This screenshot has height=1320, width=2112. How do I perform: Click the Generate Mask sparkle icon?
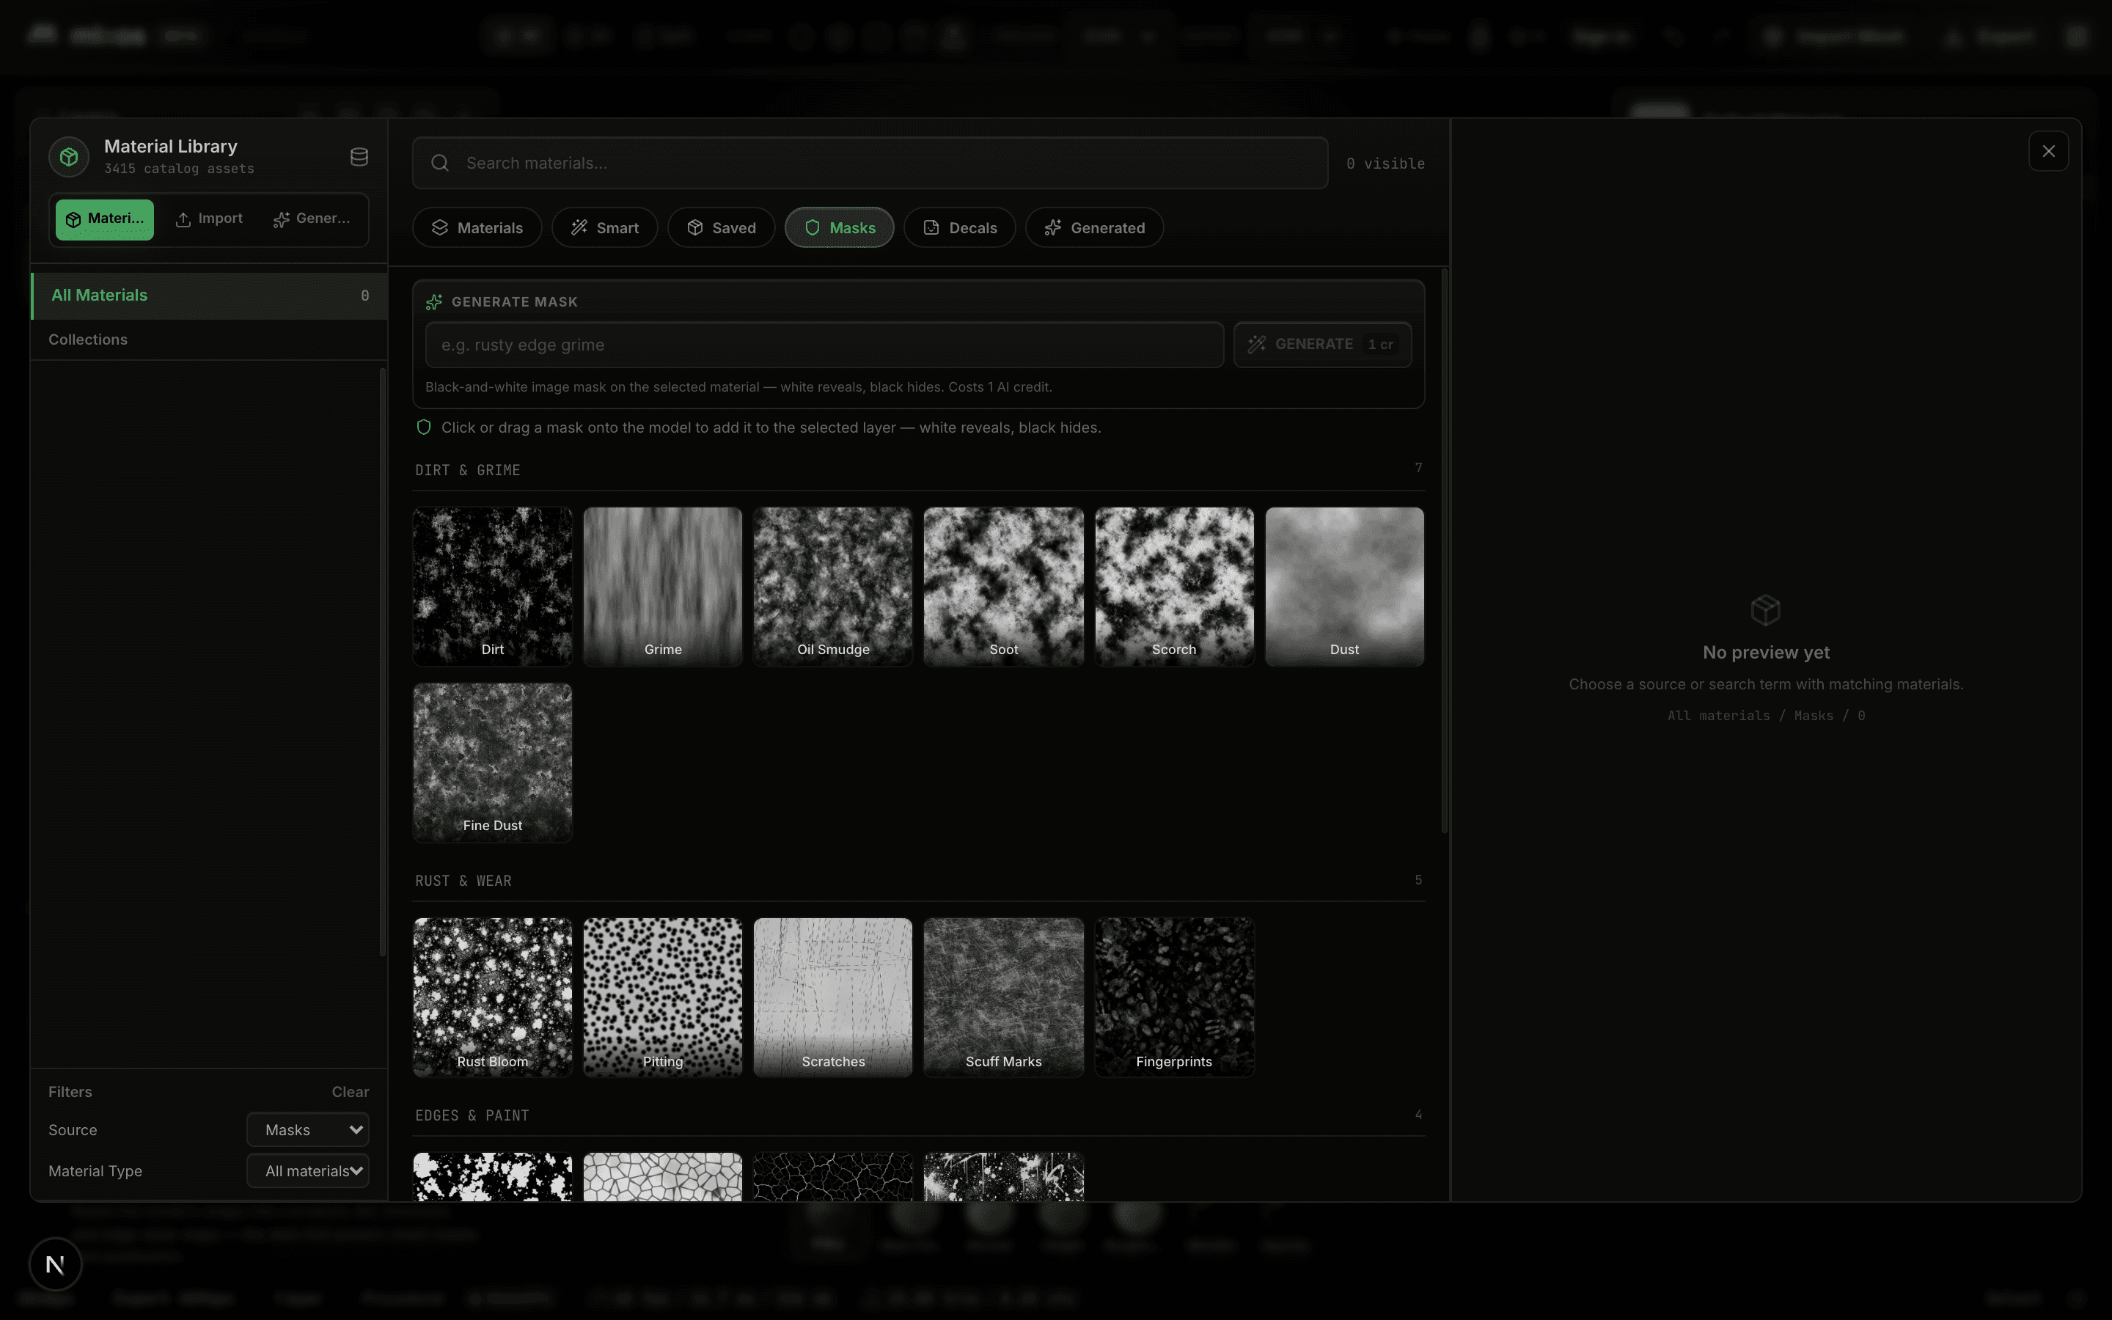433,302
